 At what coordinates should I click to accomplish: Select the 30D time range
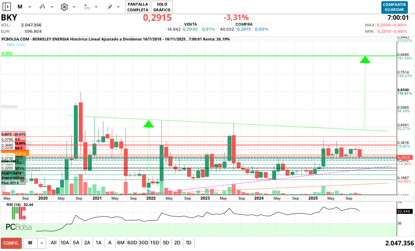point(143,243)
